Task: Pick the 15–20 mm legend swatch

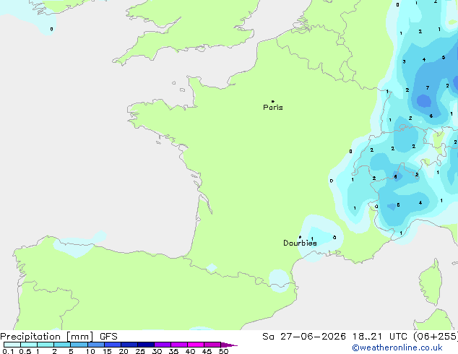Action: click(x=113, y=345)
